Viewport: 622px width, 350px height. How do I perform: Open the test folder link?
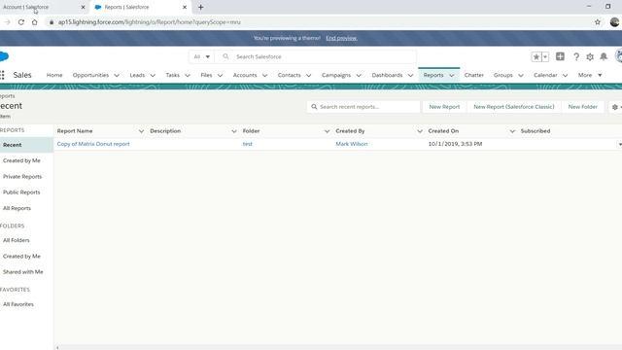coord(248,144)
